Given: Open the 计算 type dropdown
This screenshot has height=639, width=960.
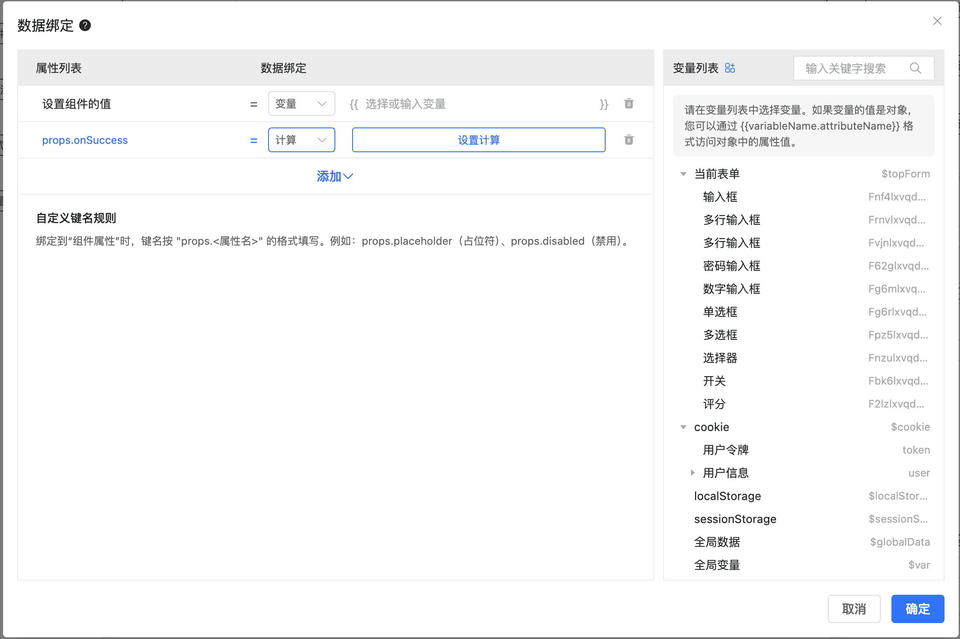Looking at the screenshot, I should pyautogui.click(x=301, y=140).
